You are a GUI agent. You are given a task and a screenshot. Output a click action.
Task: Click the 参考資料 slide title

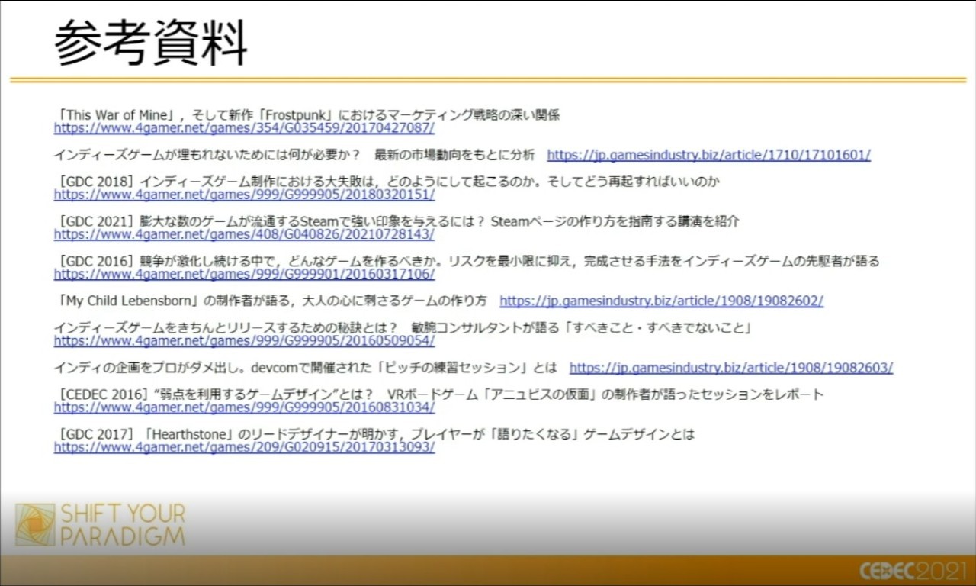(x=151, y=43)
